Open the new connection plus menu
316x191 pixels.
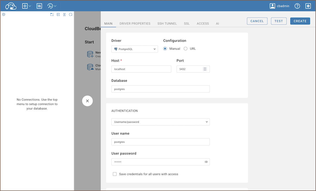pyautogui.click(x=27, y=6)
